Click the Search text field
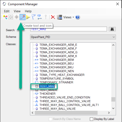The width and height of the screenshot is (122, 122). (69, 29)
